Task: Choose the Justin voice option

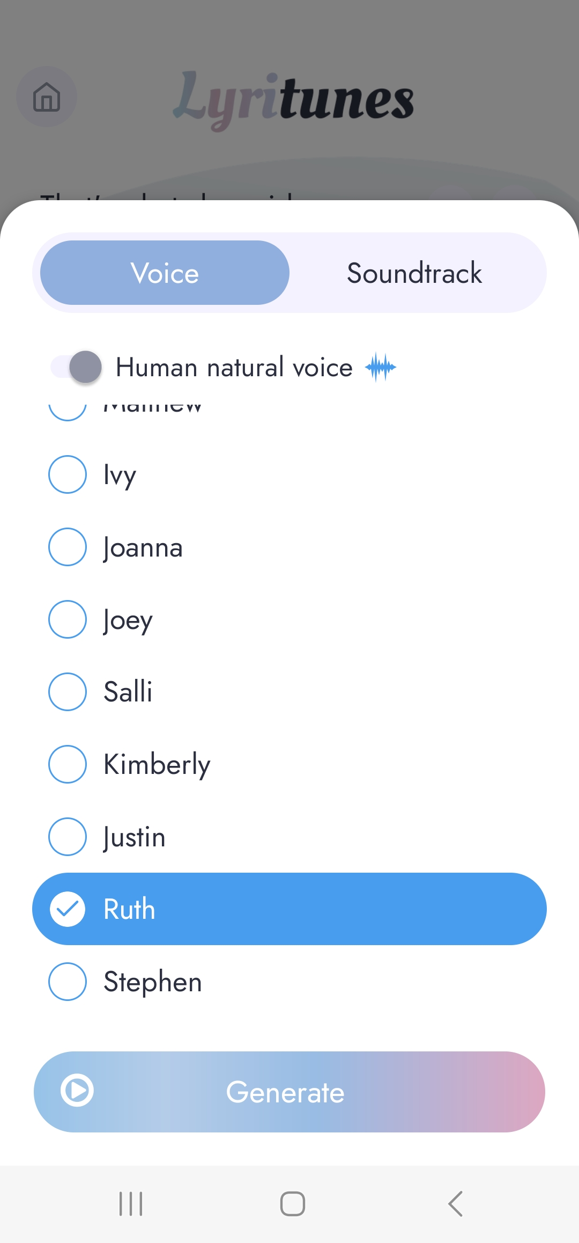Action: tap(68, 836)
